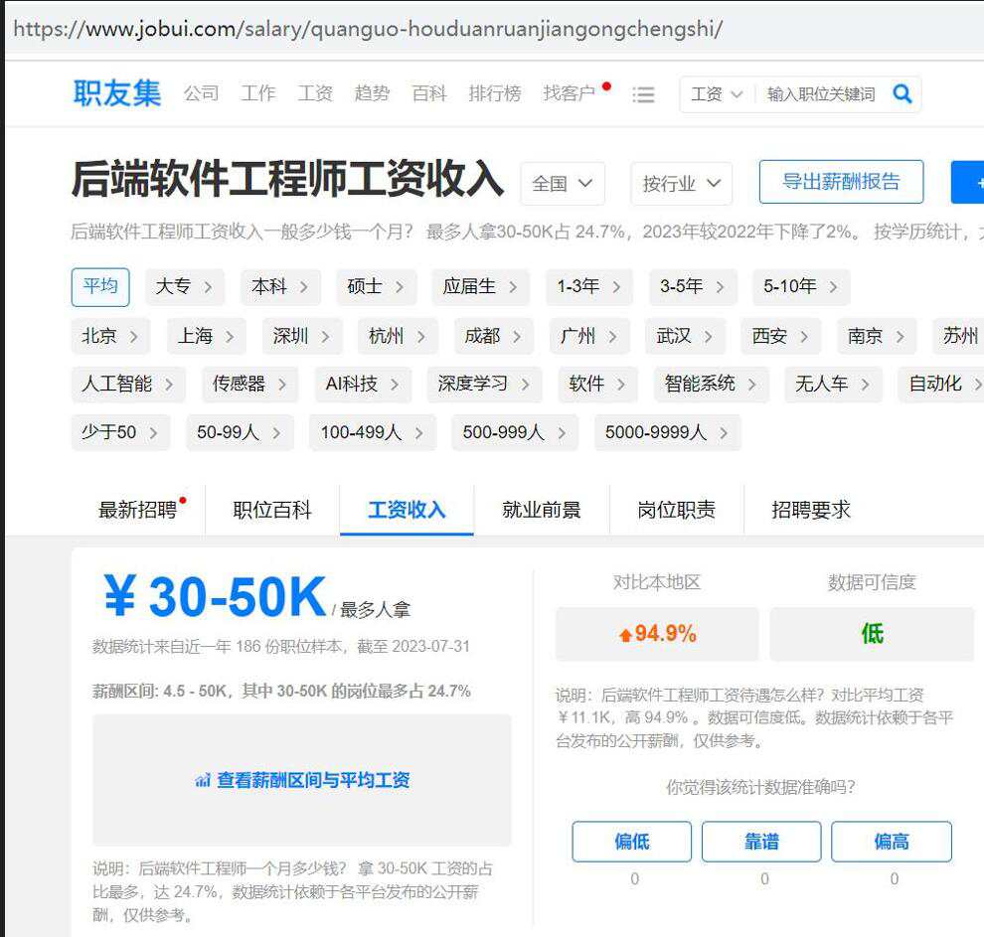This screenshot has height=937, width=984.
Task: Vote 偏低 on data accuracy
Action: point(632,842)
